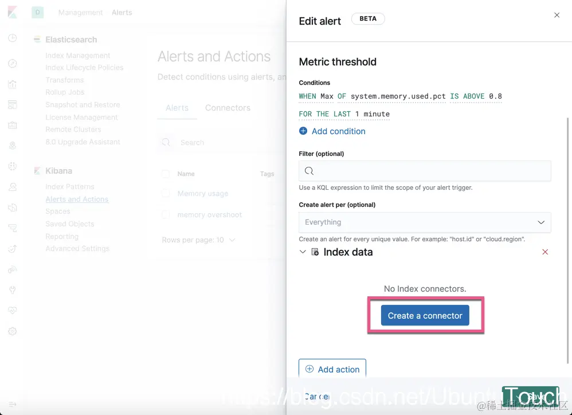This screenshot has height=415, width=572.
Task: Open the space selector D avatar
Action: pos(38,13)
